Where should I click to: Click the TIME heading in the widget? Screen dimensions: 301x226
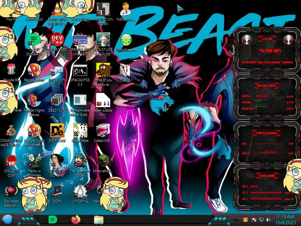267,39
